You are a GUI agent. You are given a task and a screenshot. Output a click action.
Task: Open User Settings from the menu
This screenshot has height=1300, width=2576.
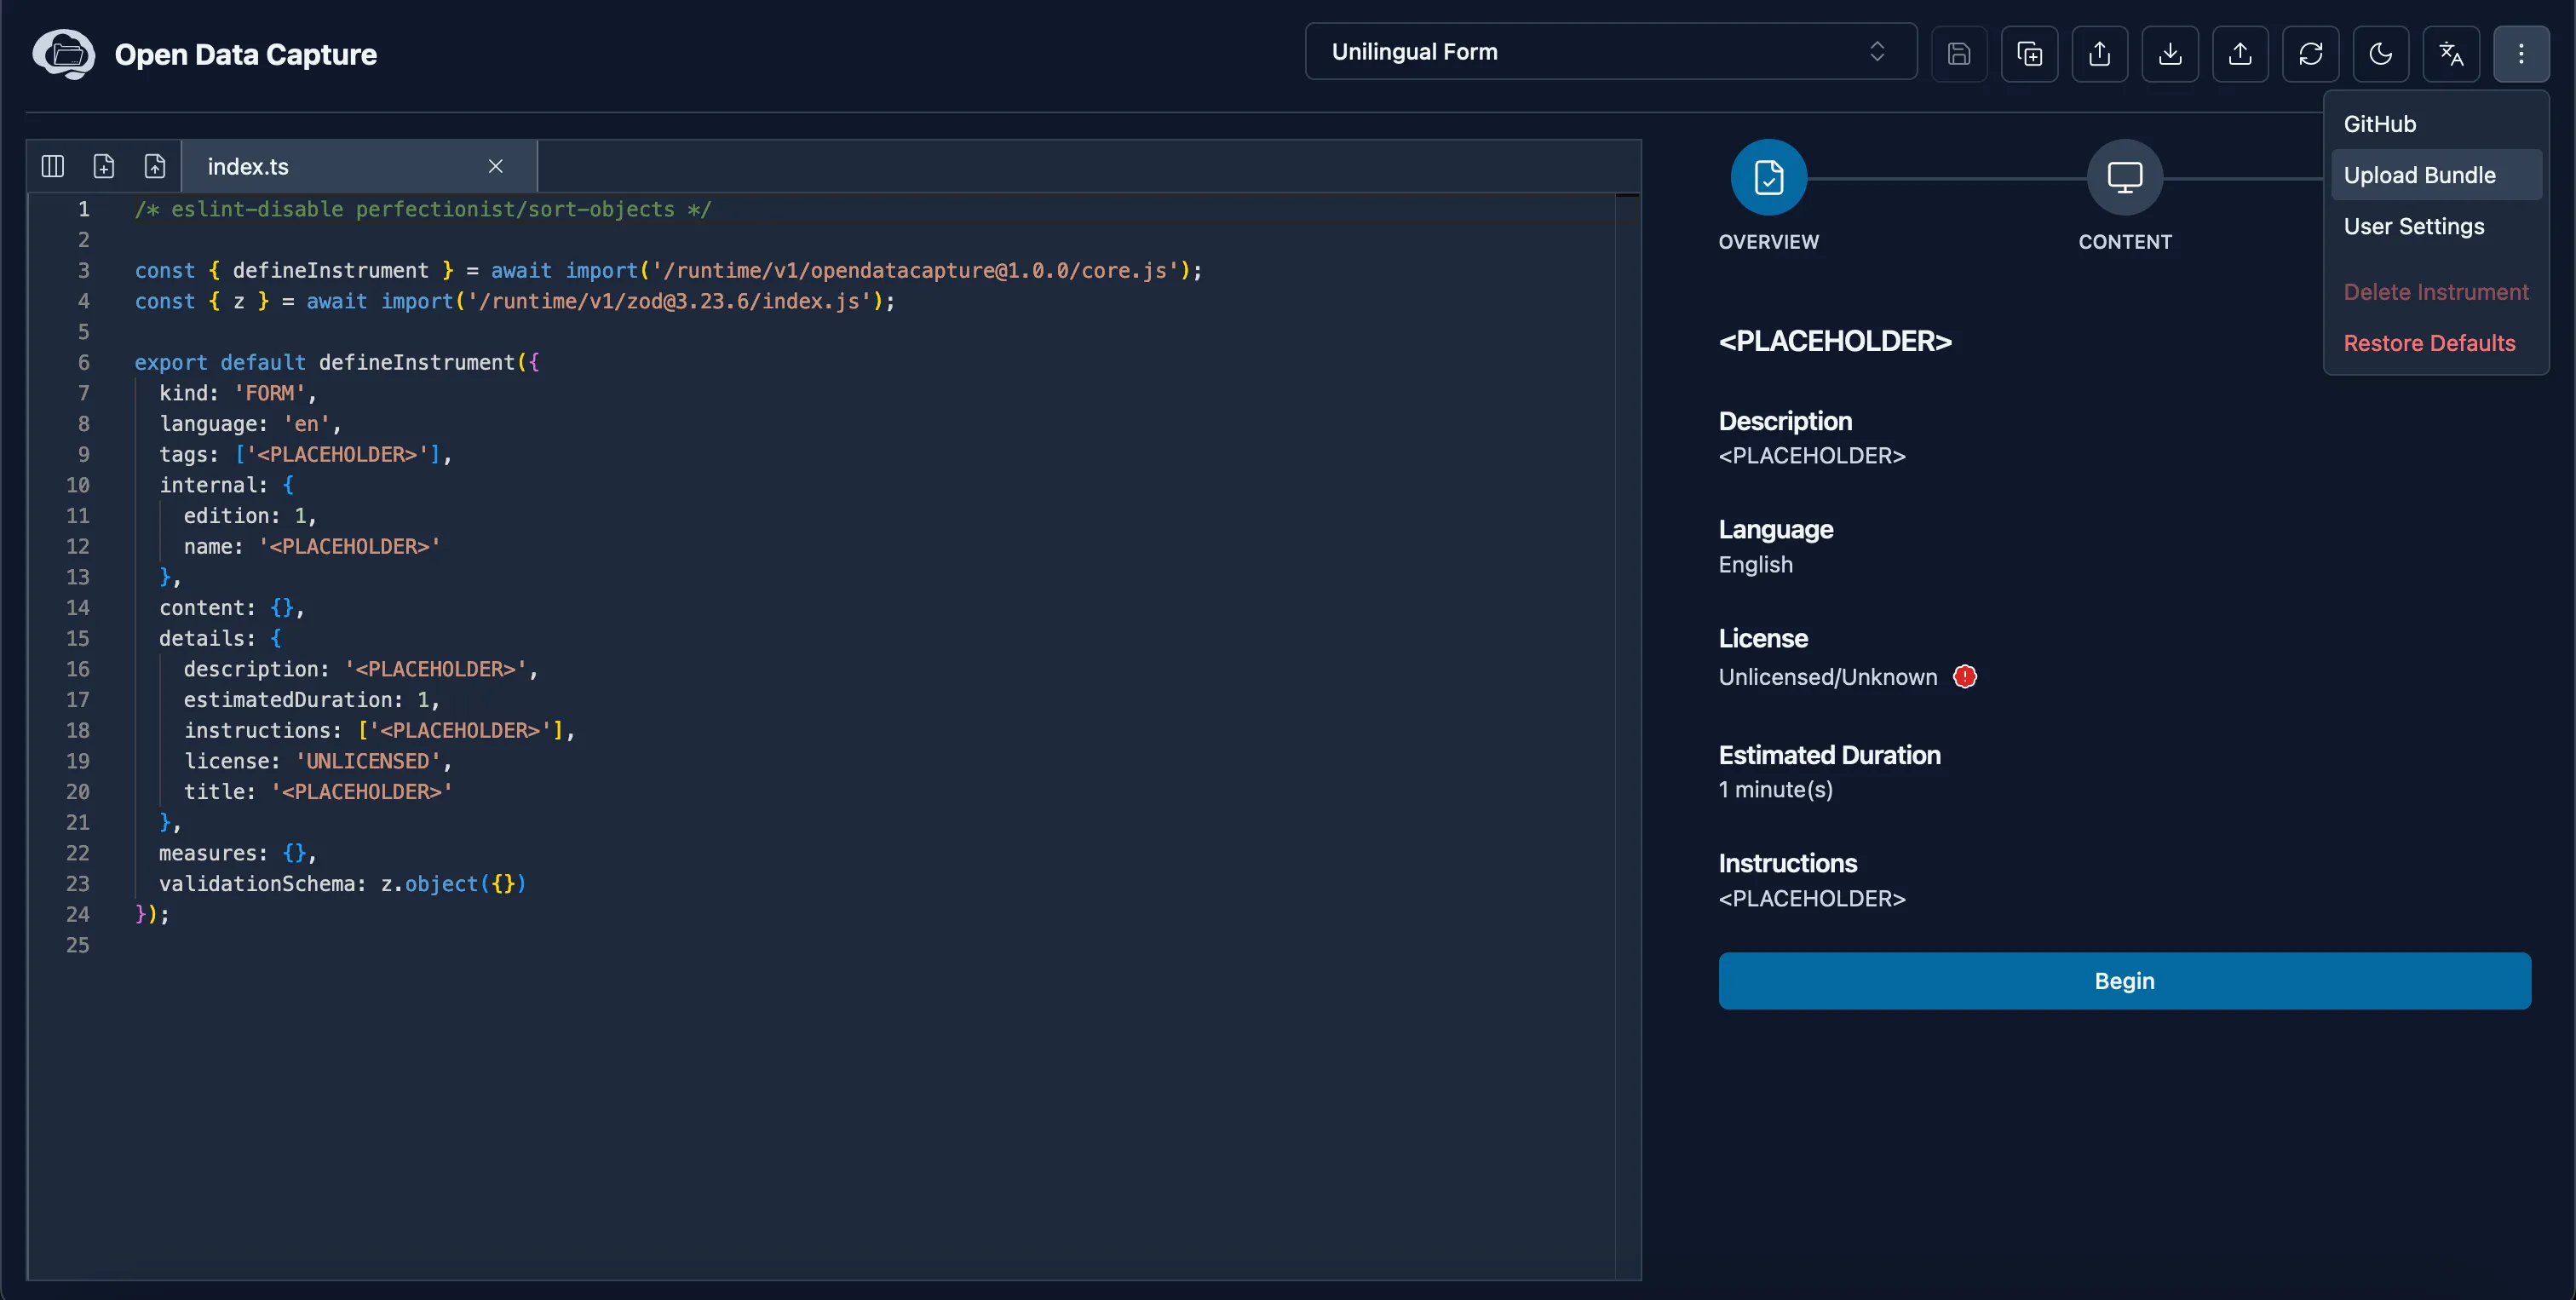2413,226
